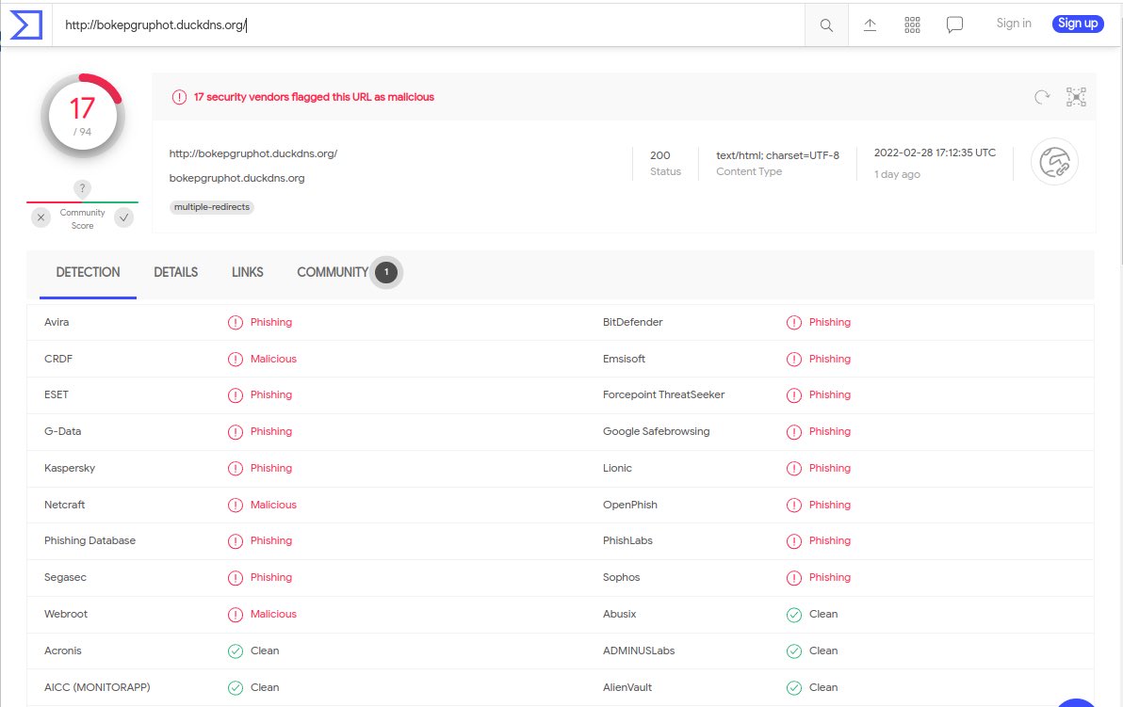Image resolution: width=1123 pixels, height=707 pixels.
Task: Click the Sign up button
Action: pyautogui.click(x=1077, y=24)
